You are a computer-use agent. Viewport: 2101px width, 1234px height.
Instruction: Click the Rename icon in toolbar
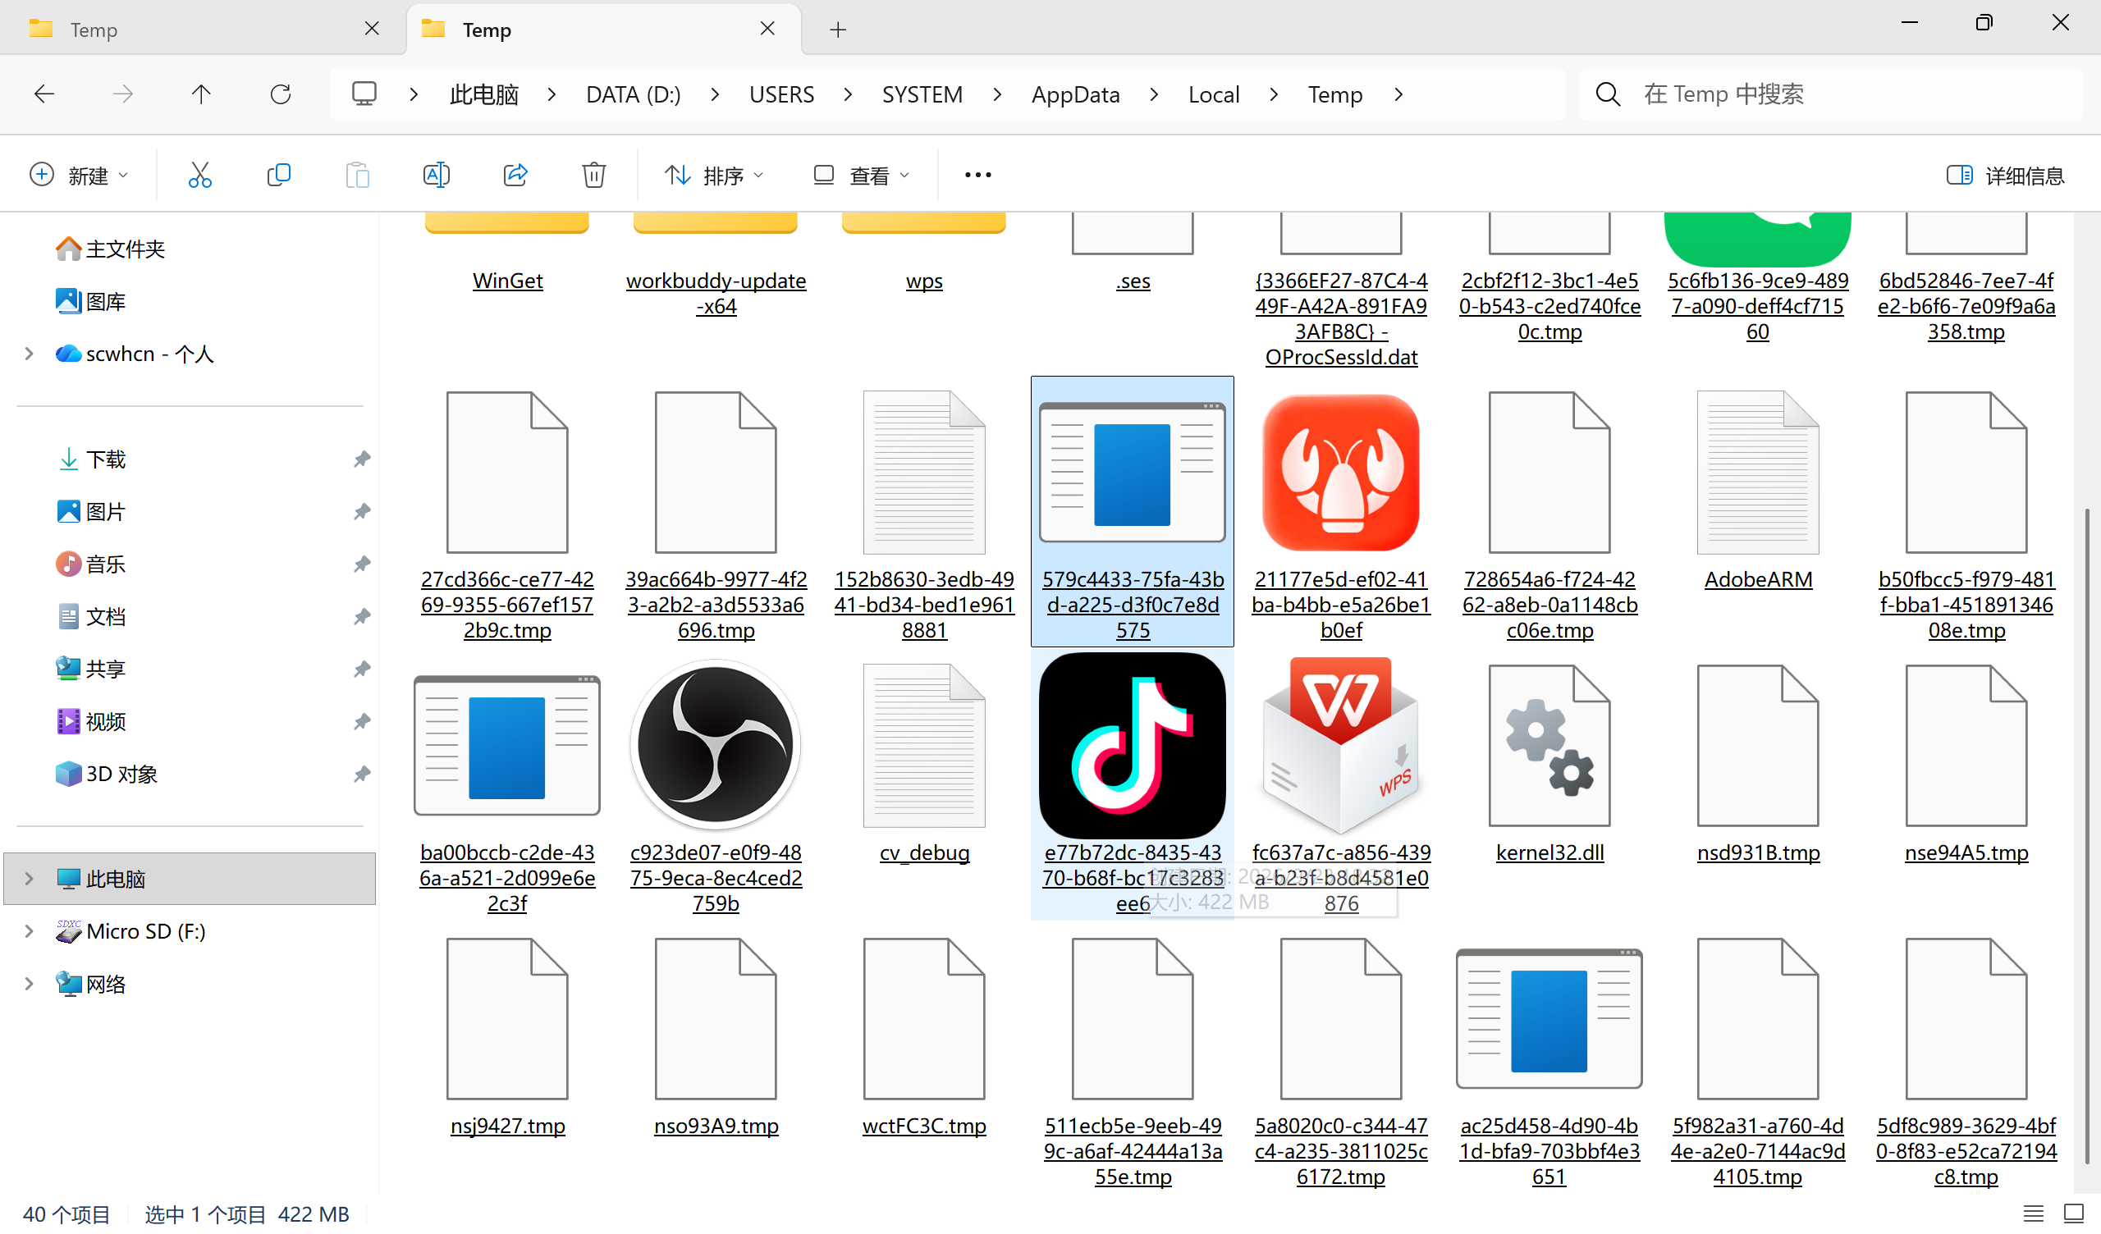pos(436,175)
